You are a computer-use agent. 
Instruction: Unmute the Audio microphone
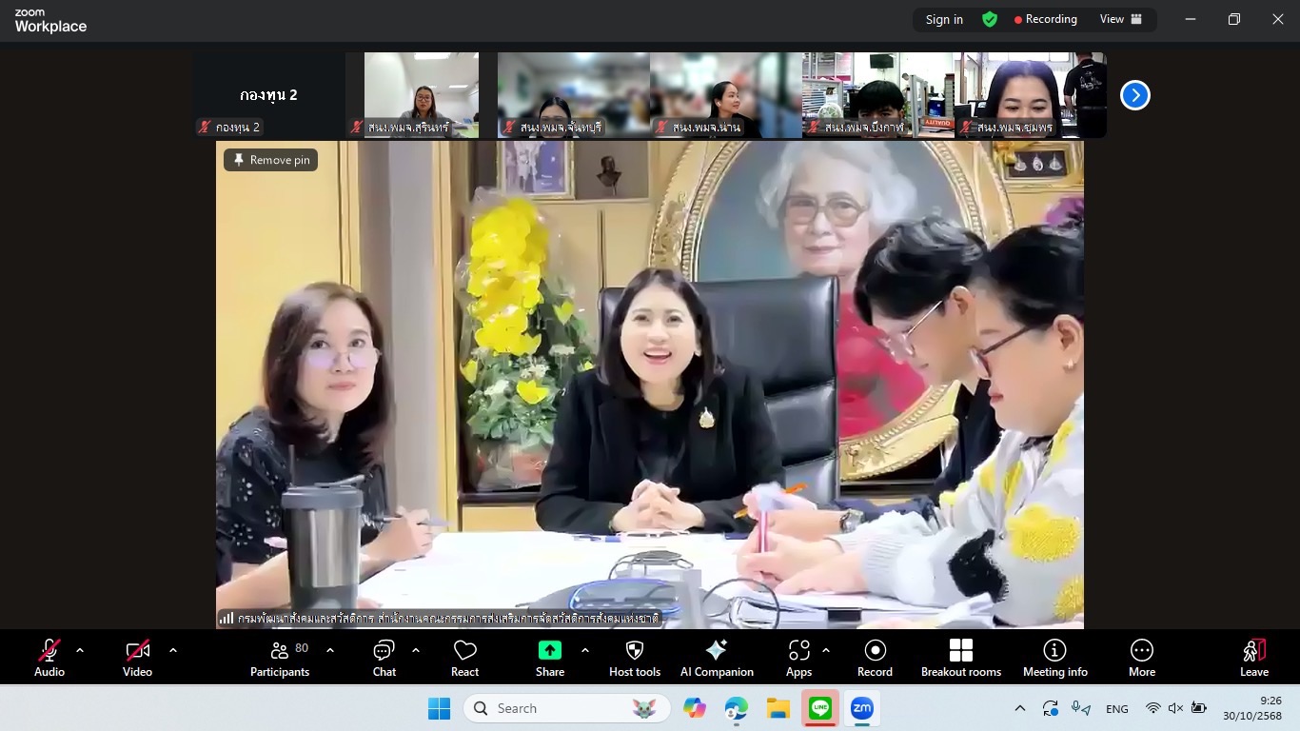(49, 658)
